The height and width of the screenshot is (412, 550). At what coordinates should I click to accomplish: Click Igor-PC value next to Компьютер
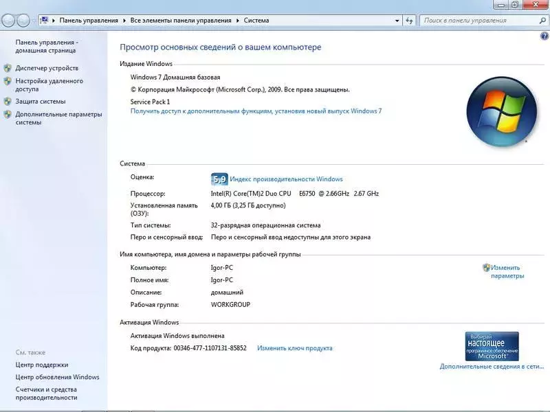[x=221, y=268]
